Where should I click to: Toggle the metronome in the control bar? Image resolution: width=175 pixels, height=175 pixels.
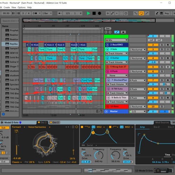click(x=35, y=13)
